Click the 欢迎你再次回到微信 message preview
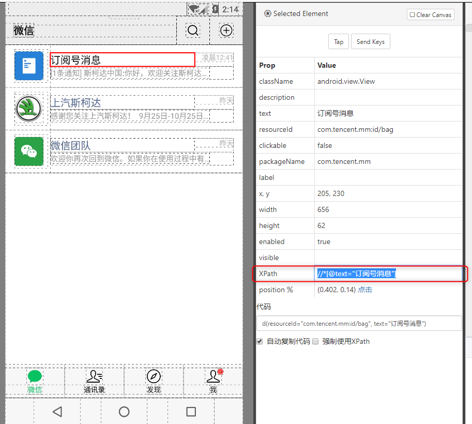 coord(130,159)
